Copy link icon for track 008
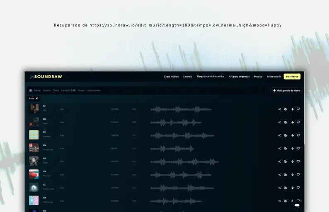The image size is (329, 212). (x=285, y=201)
